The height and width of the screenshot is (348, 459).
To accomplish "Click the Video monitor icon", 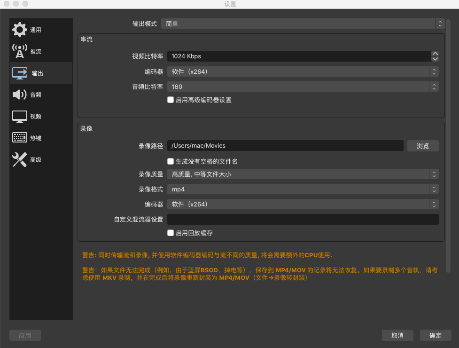I will tap(20, 116).
